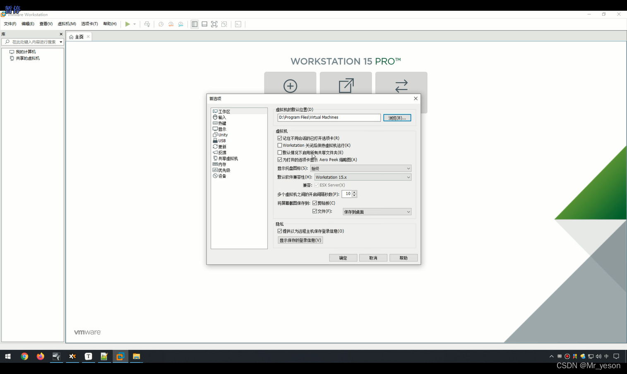Screen dimensions: 627x374
Task: Open the library search dropdown arrow
Action: tap(61, 42)
